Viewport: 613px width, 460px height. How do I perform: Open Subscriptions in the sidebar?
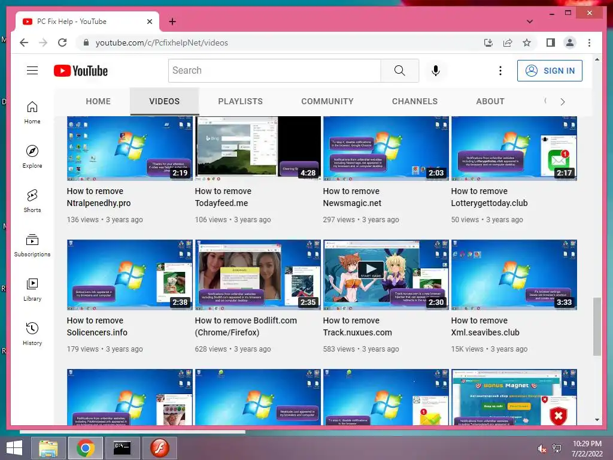(32, 245)
